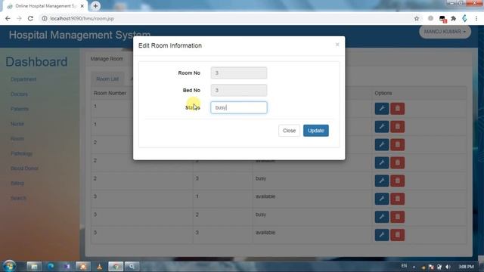
Task: Open the MANOJ KUMAR user dropdown
Action: (445, 32)
